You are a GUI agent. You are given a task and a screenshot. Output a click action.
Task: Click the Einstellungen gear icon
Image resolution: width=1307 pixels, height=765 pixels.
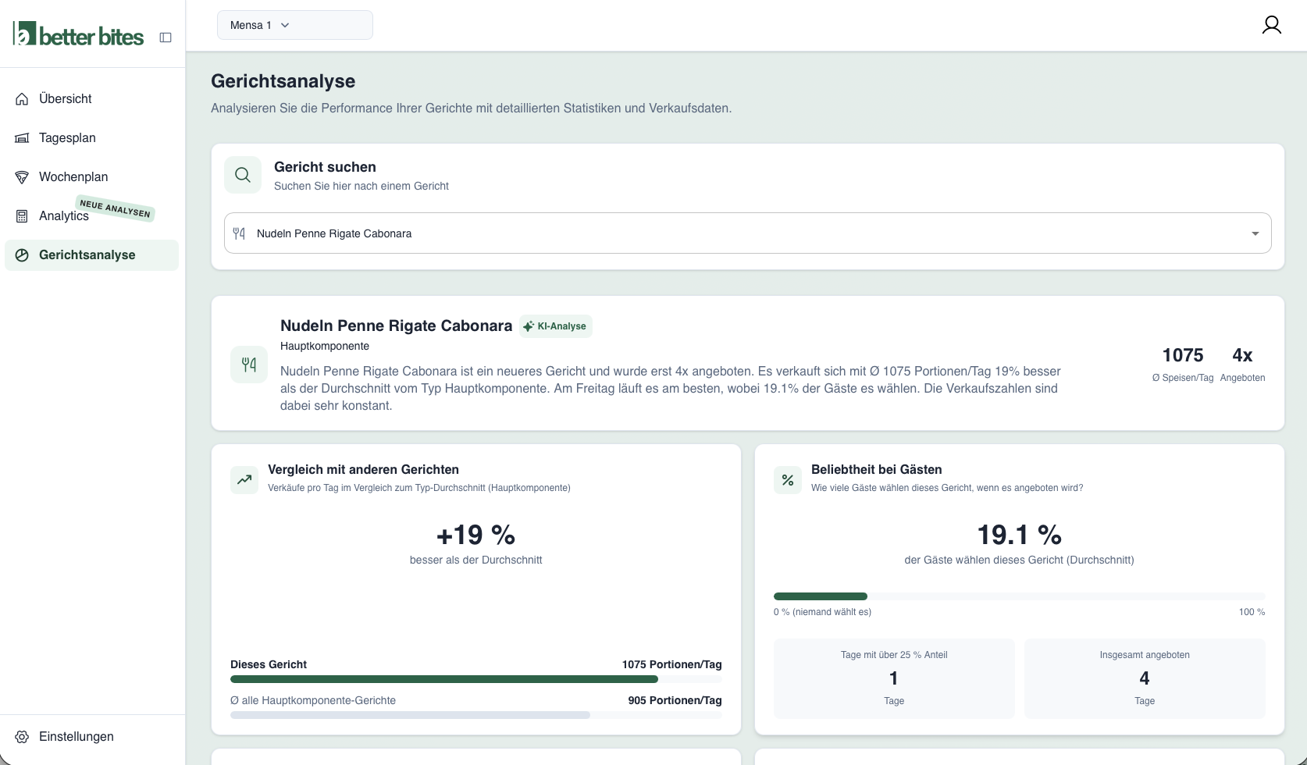(22, 737)
